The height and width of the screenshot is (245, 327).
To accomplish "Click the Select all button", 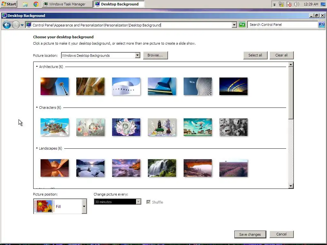I will click(x=255, y=56).
